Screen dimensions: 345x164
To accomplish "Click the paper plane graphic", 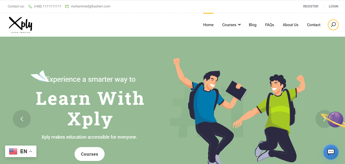I will coord(39,76).
